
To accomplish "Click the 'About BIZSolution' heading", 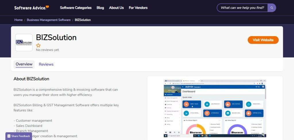I will pos(31,79).
